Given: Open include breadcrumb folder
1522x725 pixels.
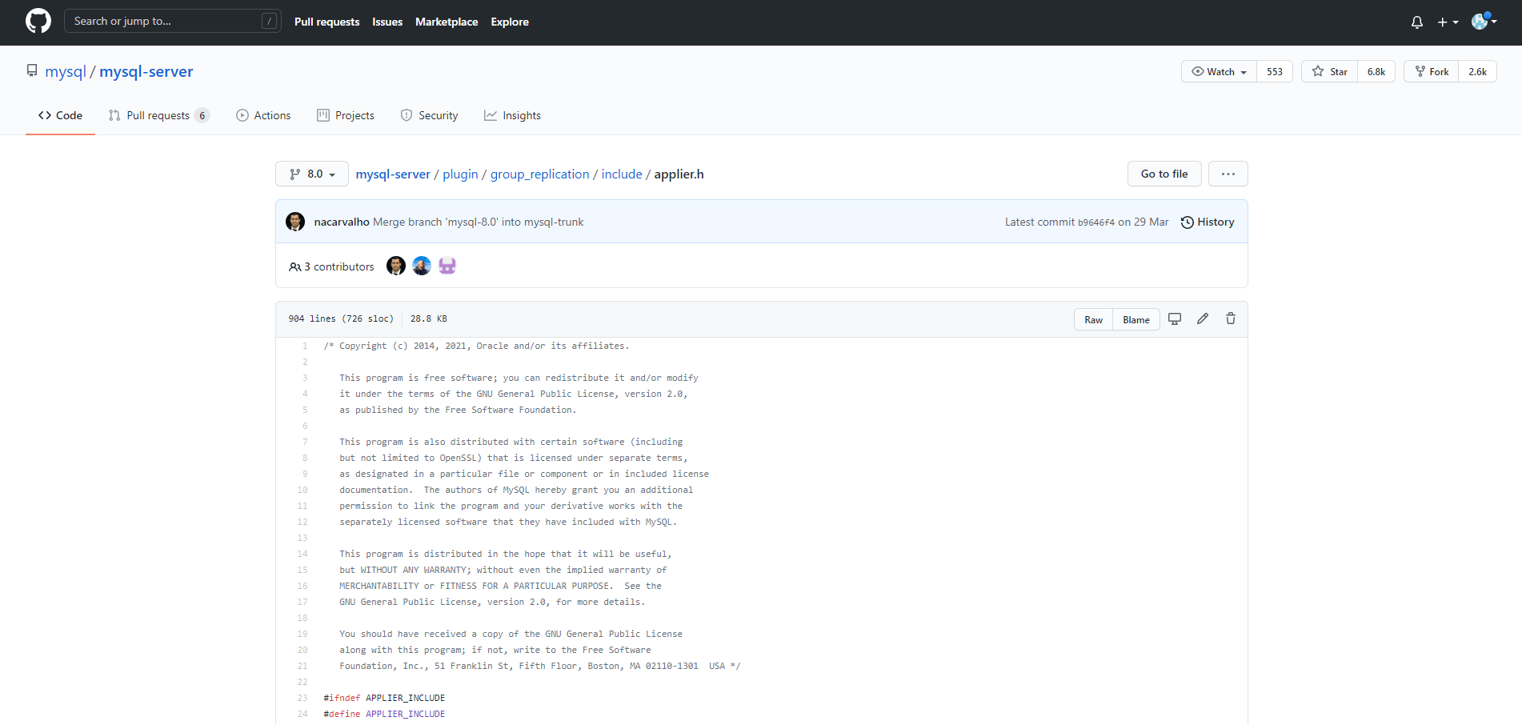Looking at the screenshot, I should tap(622, 174).
